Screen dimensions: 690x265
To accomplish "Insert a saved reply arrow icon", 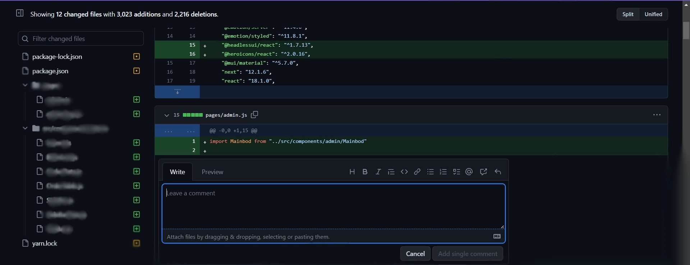I will 498,172.
